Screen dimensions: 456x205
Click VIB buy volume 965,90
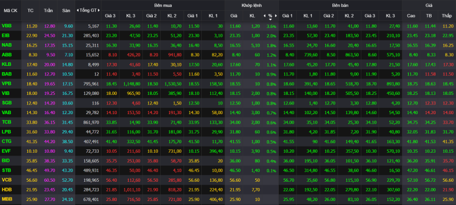pos(133,94)
